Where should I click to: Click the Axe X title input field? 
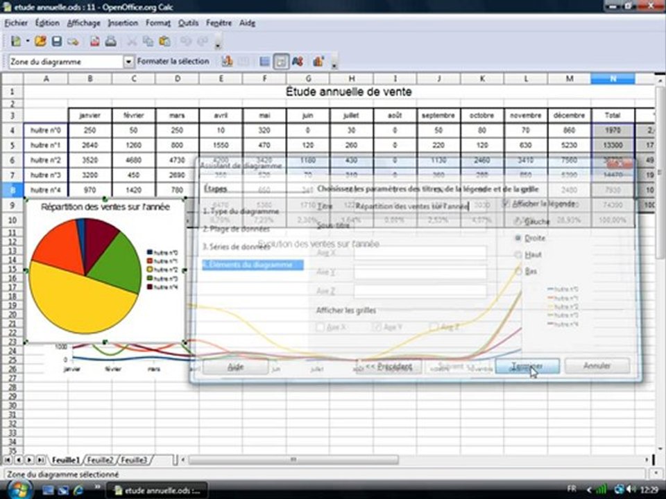pos(420,252)
